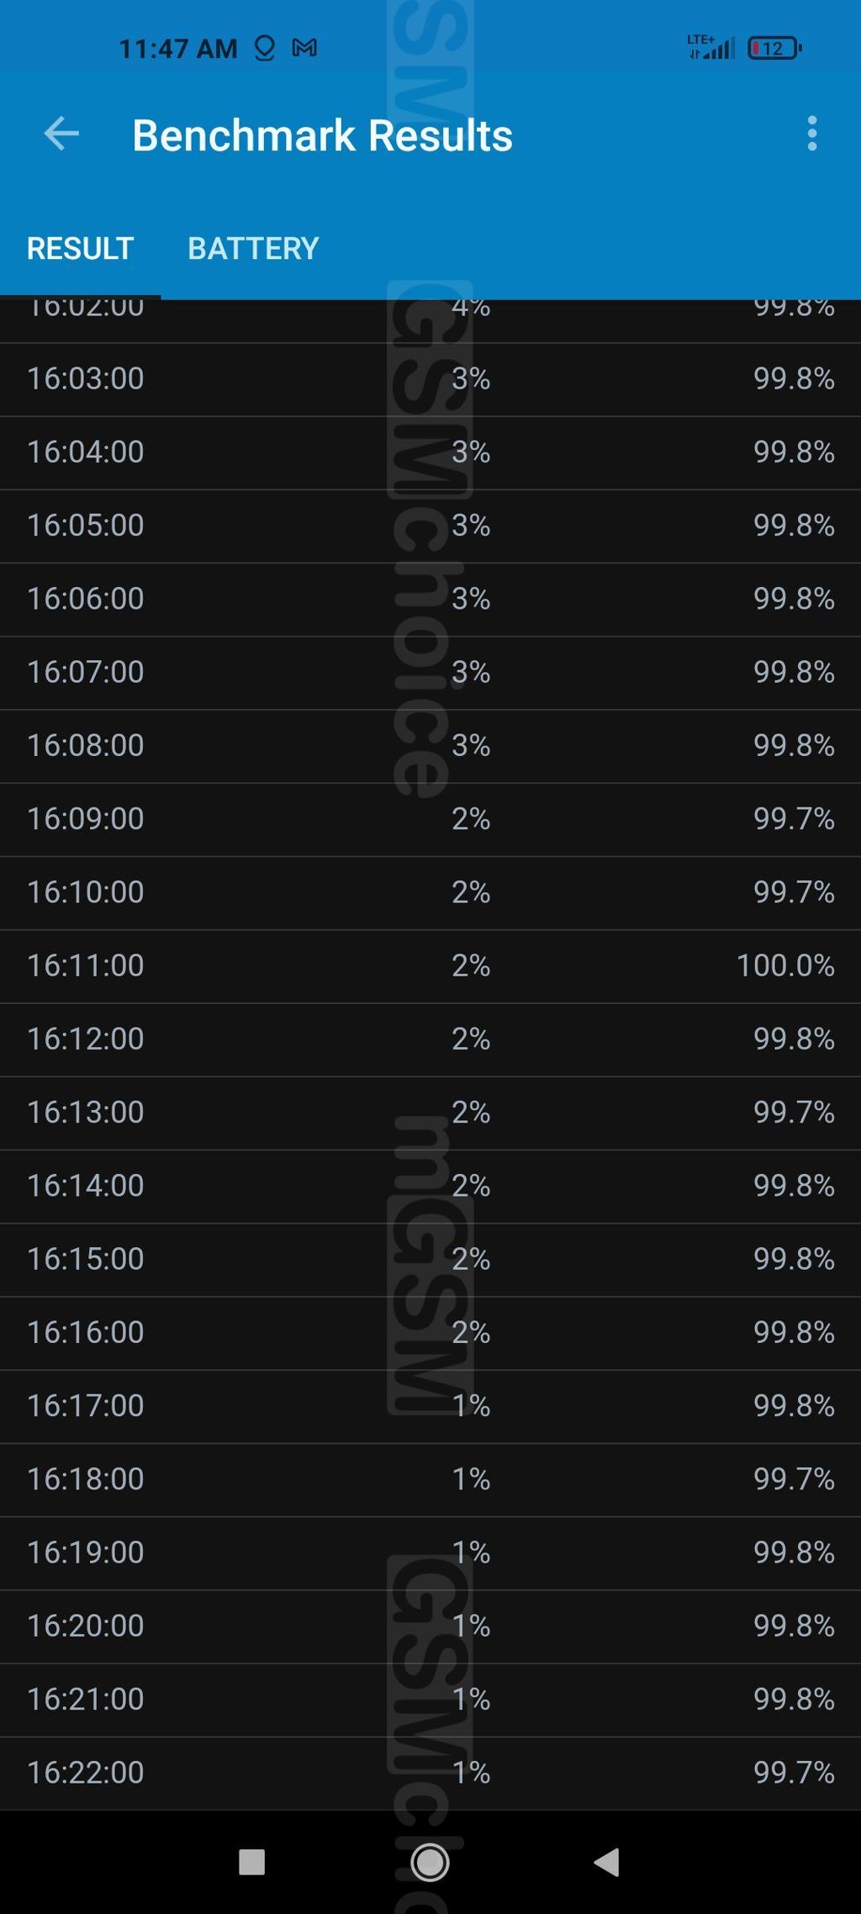Tap the 99.7% value at 16:18:00

[x=794, y=1478]
